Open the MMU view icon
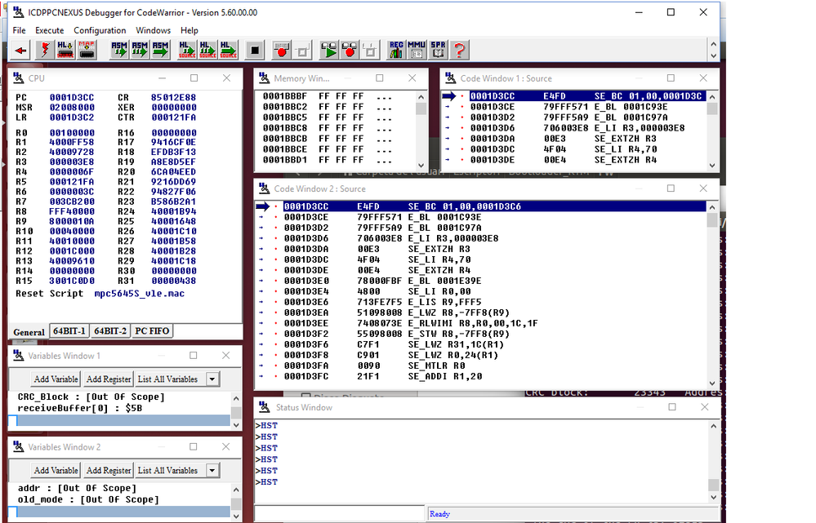 [x=417, y=51]
